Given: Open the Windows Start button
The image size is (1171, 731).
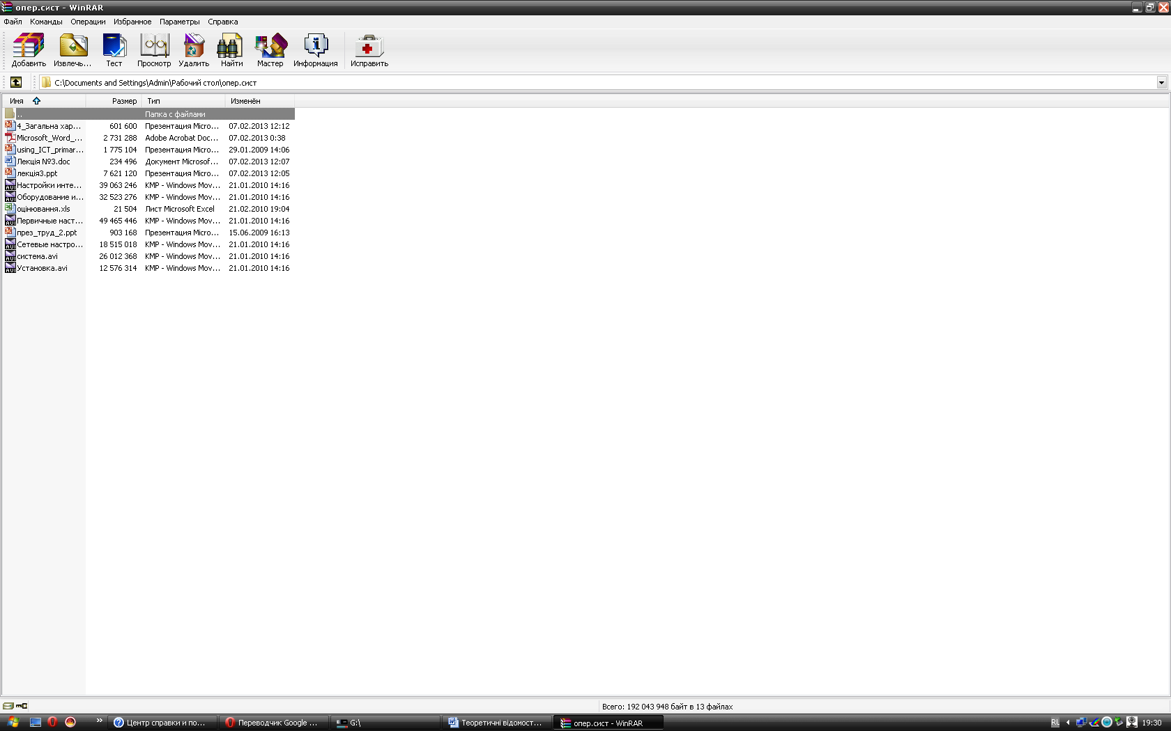Looking at the screenshot, I should pyautogui.click(x=13, y=723).
